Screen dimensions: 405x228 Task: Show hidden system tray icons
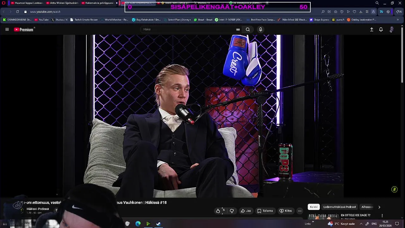(x=361, y=224)
